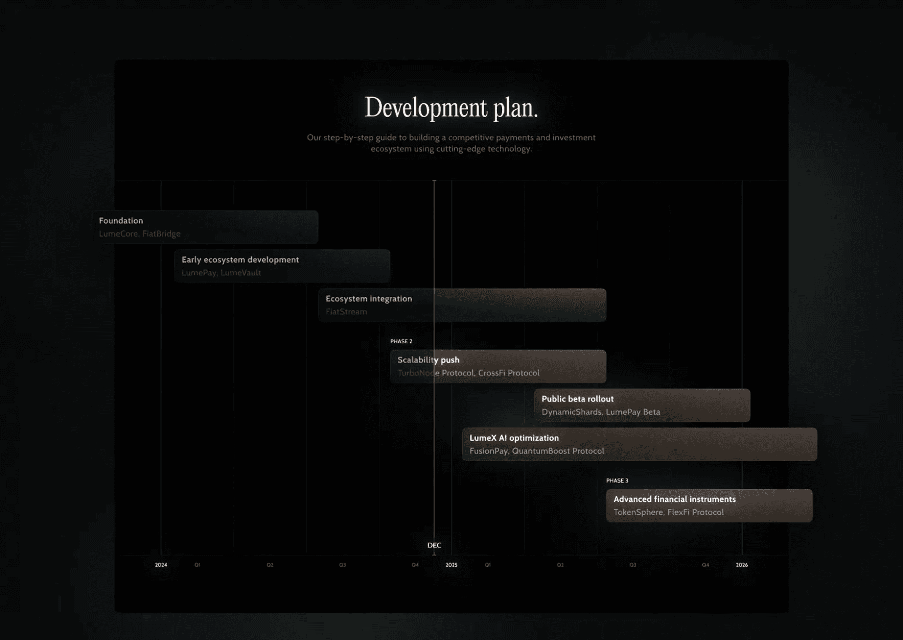This screenshot has width=903, height=640.
Task: Click the Advanced financial instruments card
Action: pos(709,505)
